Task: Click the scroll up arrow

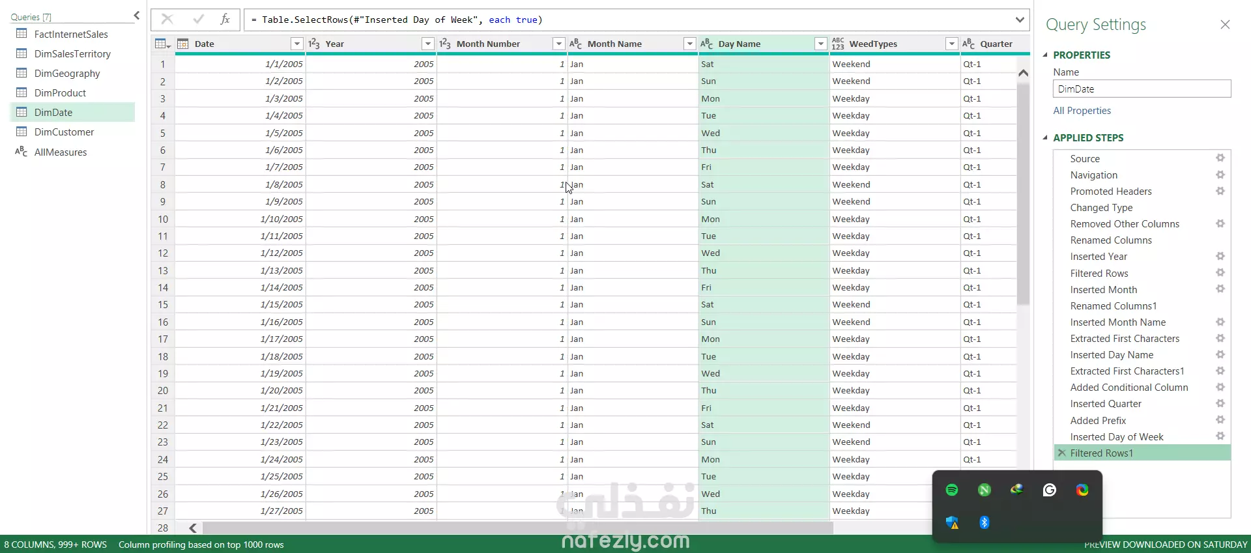Action: click(1023, 73)
